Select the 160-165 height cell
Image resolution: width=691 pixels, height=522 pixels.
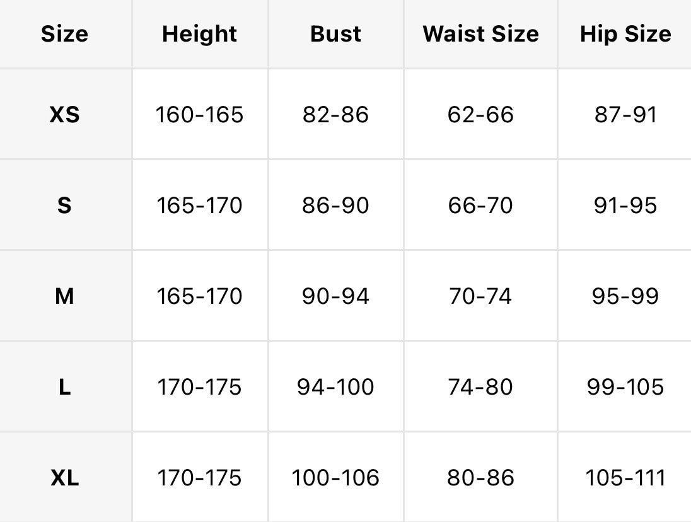(x=200, y=115)
